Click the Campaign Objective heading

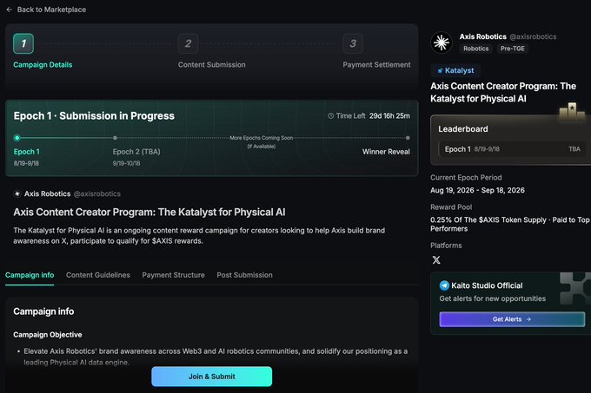(x=48, y=335)
